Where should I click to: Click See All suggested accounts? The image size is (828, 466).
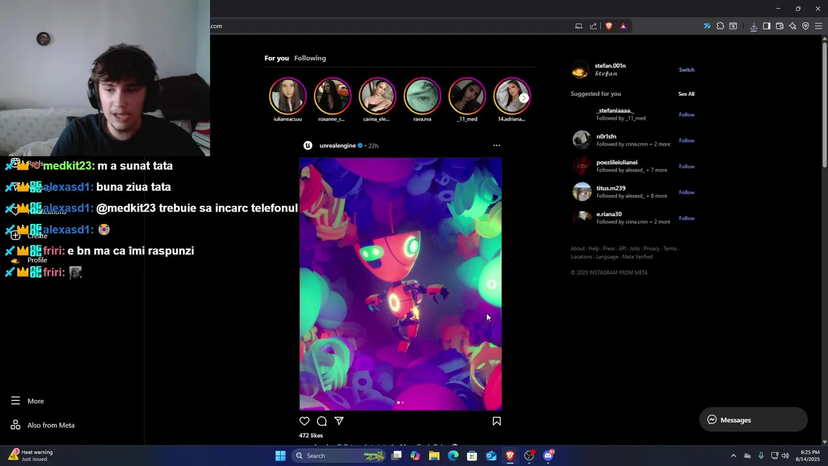686,94
